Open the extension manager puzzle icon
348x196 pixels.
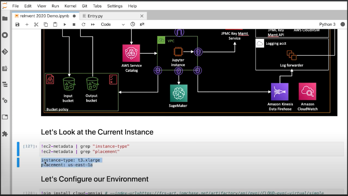(5, 134)
